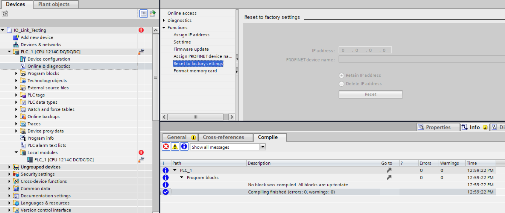Screen dimensions: 505x213
Task: Open Devices & networks icon in tree
Action: (x=16, y=45)
